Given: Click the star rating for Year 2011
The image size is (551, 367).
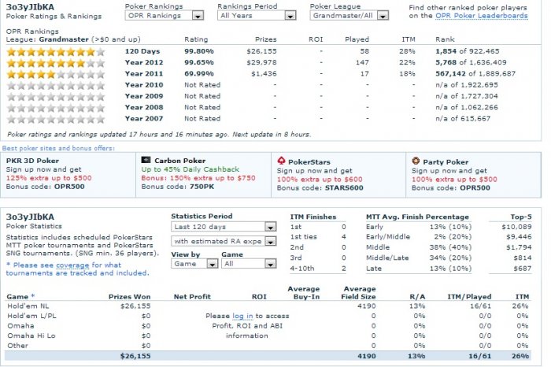Looking at the screenshot, I should [56, 75].
